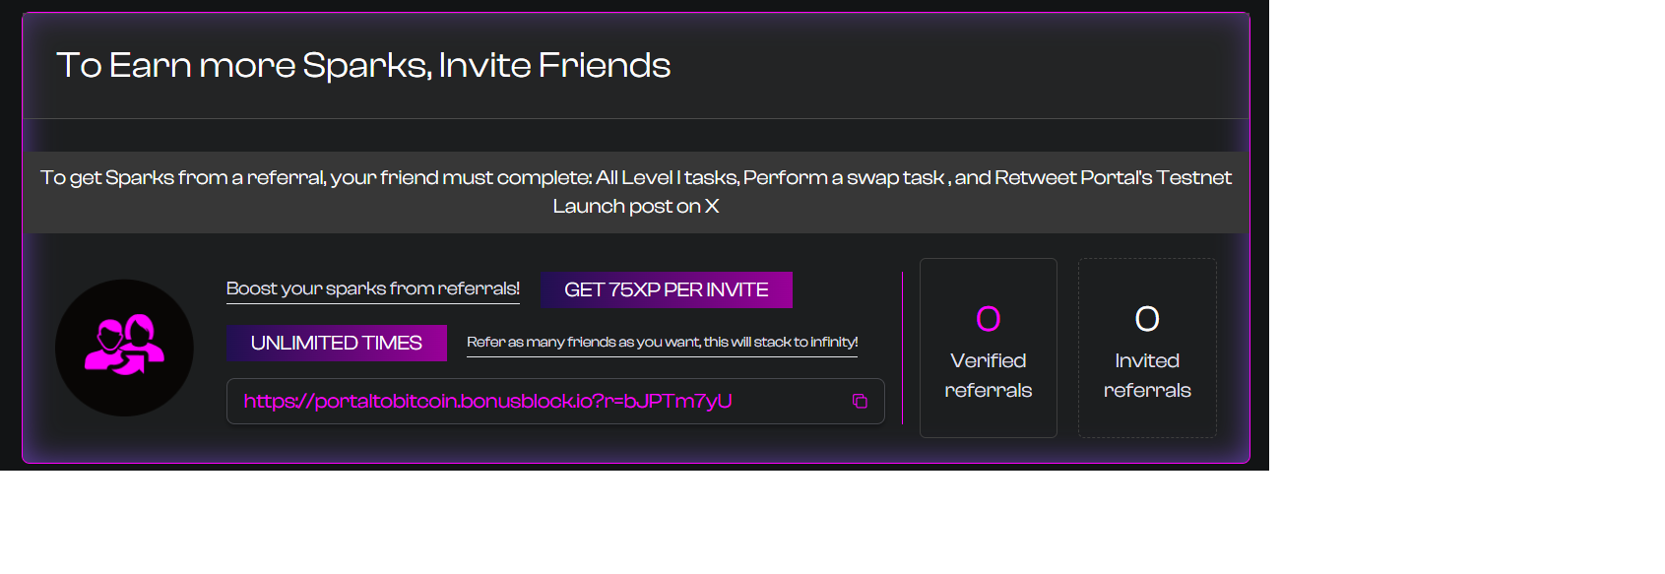
Task: Open the Invited referrals counter card
Action: [x=1147, y=348]
